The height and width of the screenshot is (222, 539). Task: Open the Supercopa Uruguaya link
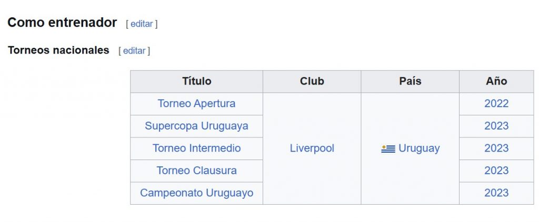pyautogui.click(x=197, y=126)
